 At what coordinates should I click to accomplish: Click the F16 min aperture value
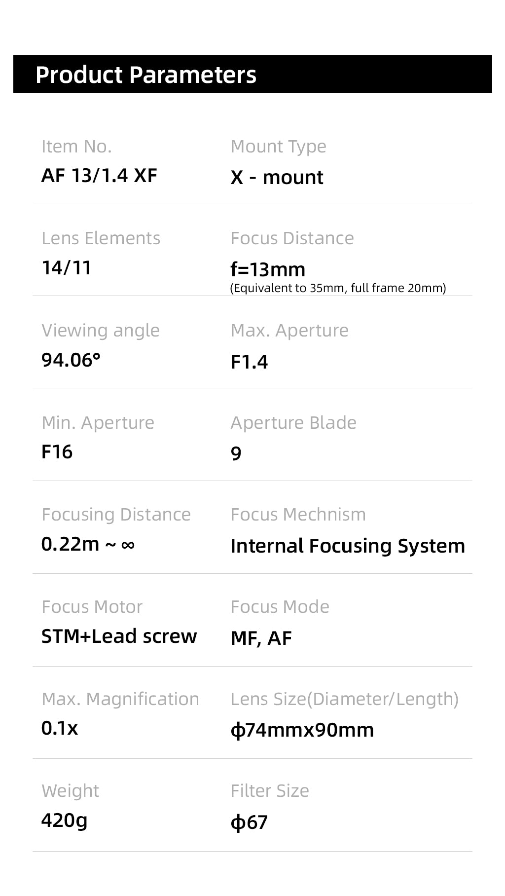57,452
